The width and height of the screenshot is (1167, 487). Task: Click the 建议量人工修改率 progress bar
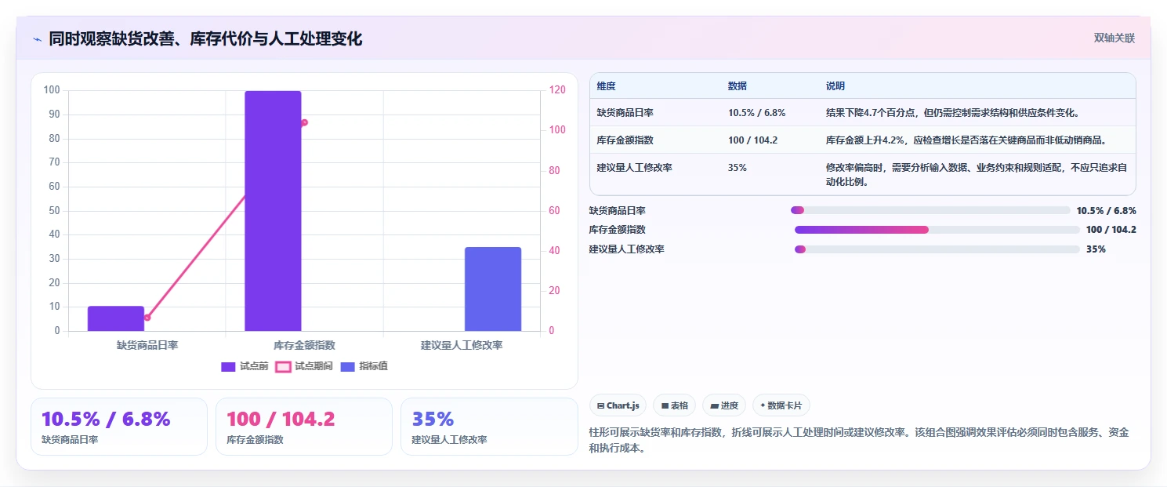coord(937,249)
